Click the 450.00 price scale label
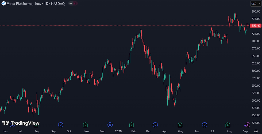 tap(256, 115)
